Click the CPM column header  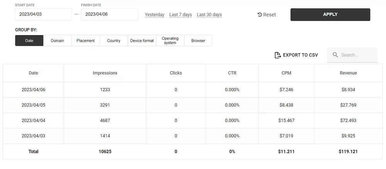[x=286, y=73]
